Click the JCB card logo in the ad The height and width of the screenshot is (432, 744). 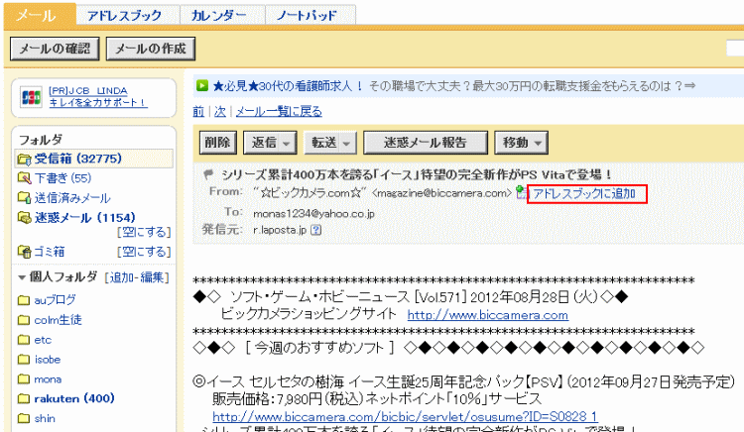pos(31,98)
